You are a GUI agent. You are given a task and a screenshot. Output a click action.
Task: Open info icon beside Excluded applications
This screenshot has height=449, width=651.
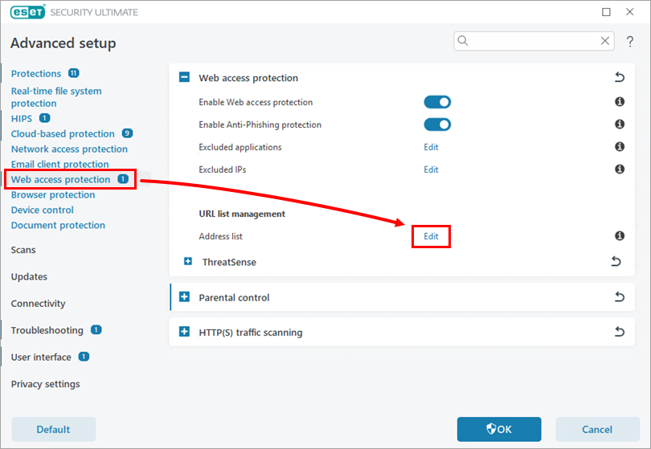pos(620,147)
